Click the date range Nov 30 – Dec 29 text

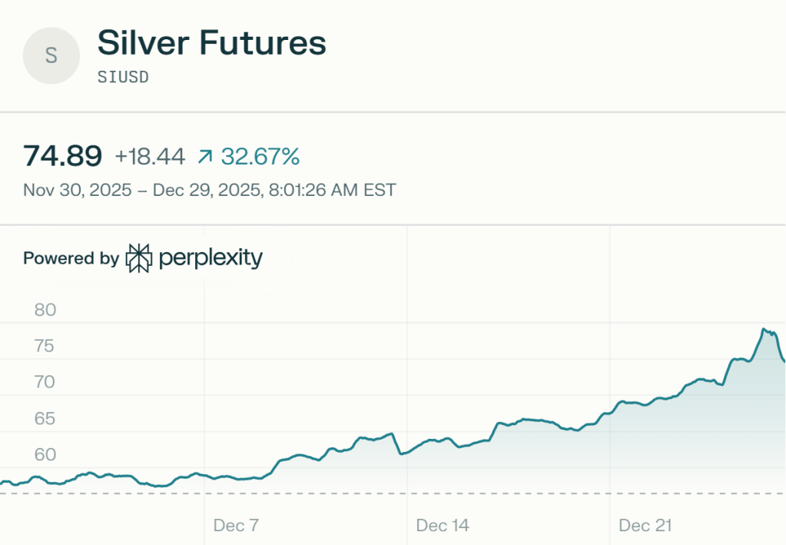coord(209,190)
